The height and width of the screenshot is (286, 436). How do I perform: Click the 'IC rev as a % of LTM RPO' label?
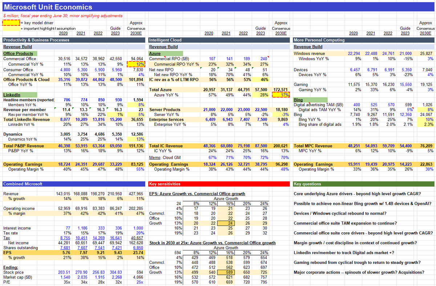(174, 79)
